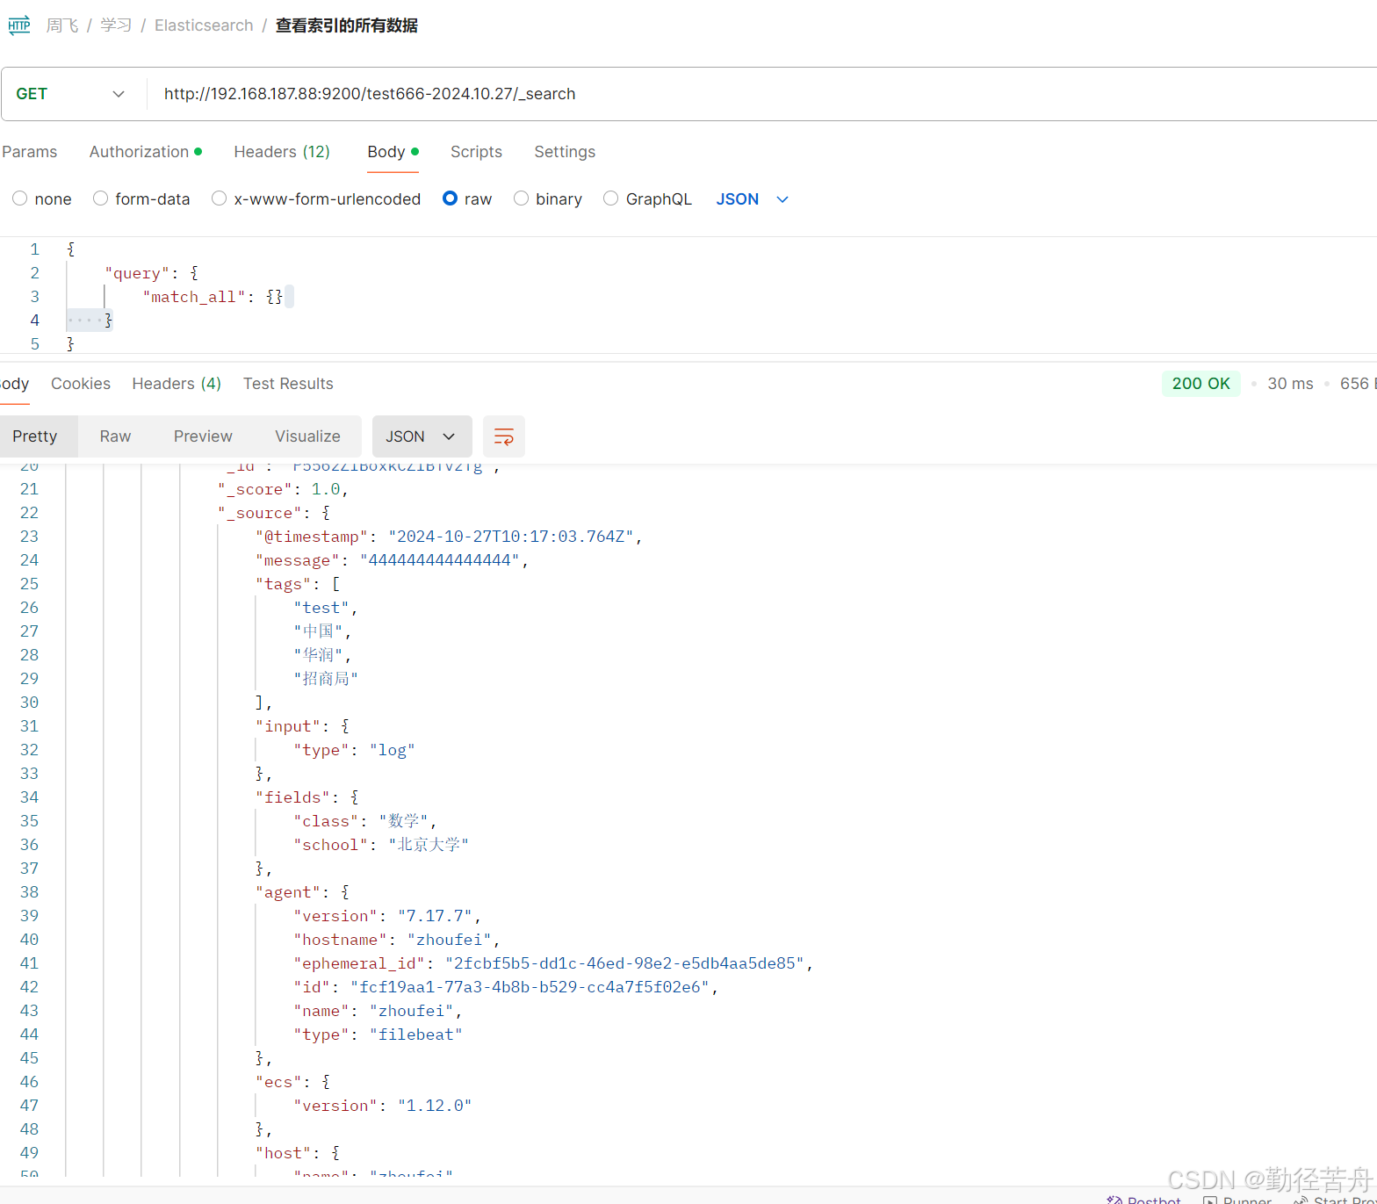This screenshot has width=1377, height=1204.
Task: Click the school value "北京大学"
Action: pos(429,845)
